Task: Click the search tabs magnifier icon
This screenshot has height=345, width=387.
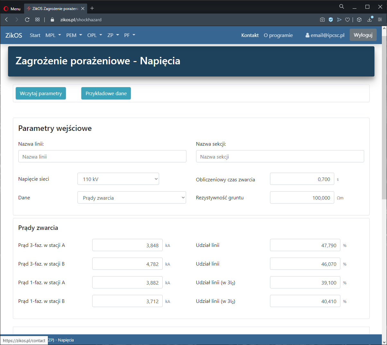Action: [342, 7]
